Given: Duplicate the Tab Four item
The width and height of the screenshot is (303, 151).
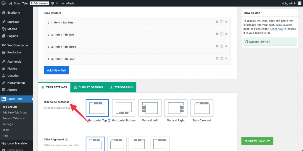Looking at the screenshot, I should pos(222,58).
